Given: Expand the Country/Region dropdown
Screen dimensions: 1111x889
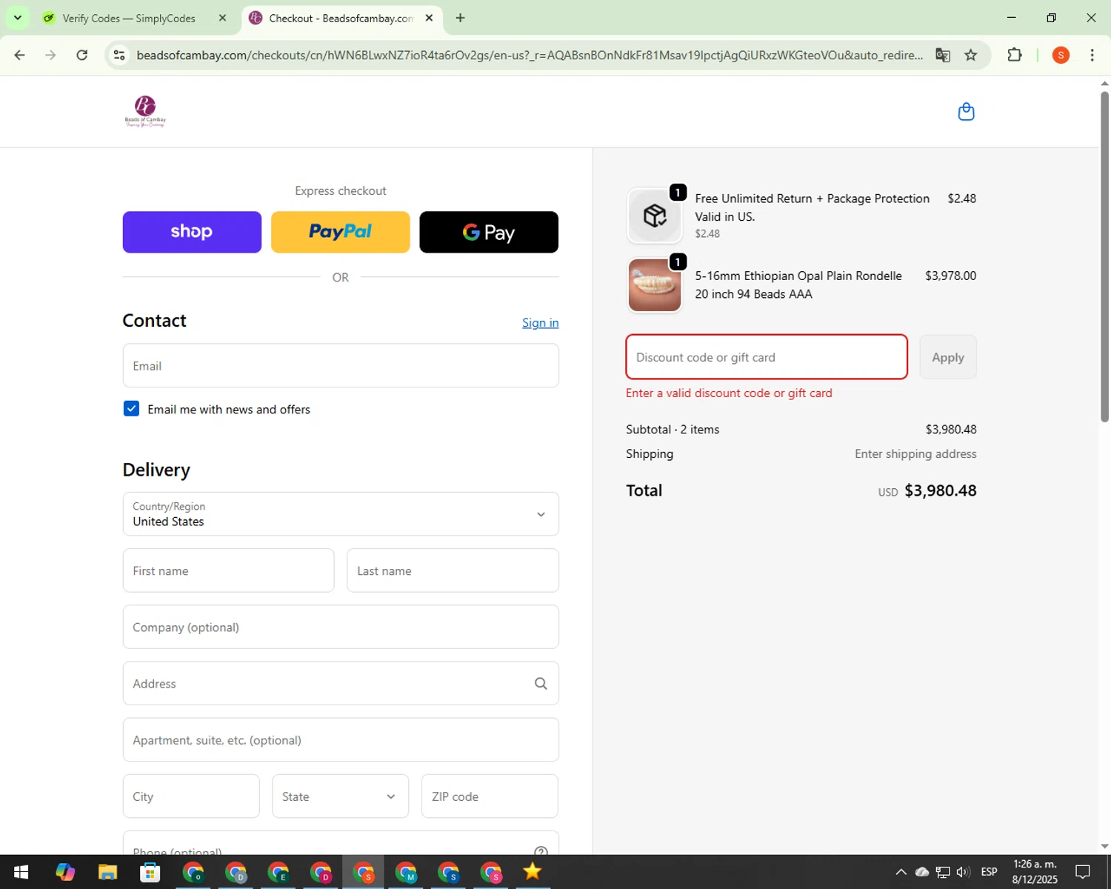Looking at the screenshot, I should coord(341,514).
